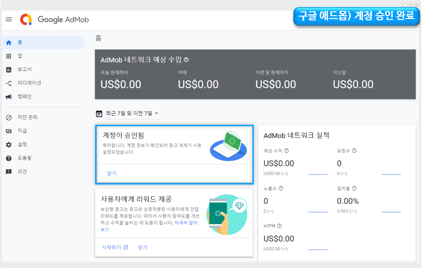
Task: Click help icon next to eCPM
Action: (280, 226)
